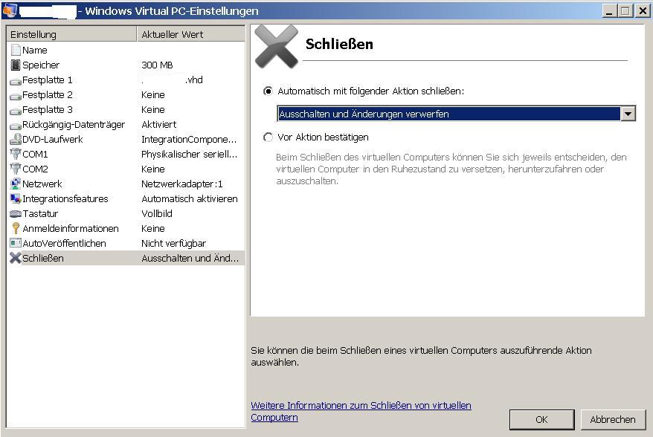
Task: Click the COM1 port icon
Action: pos(16,154)
